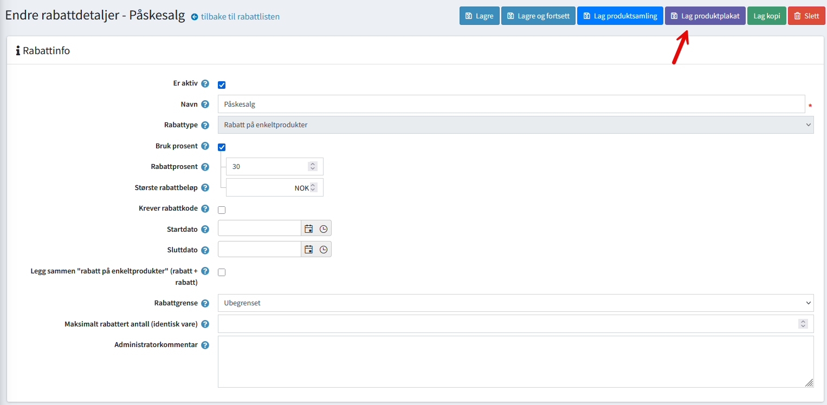Click the red Slett button

[806, 16]
